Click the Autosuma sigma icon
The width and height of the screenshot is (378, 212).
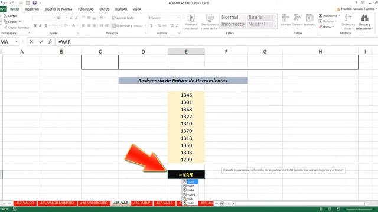pos(320,16)
